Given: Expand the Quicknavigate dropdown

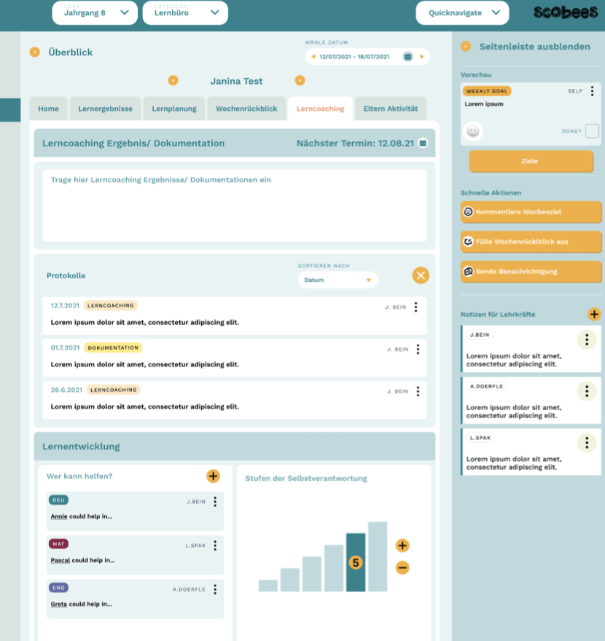Looking at the screenshot, I should pyautogui.click(x=462, y=12).
